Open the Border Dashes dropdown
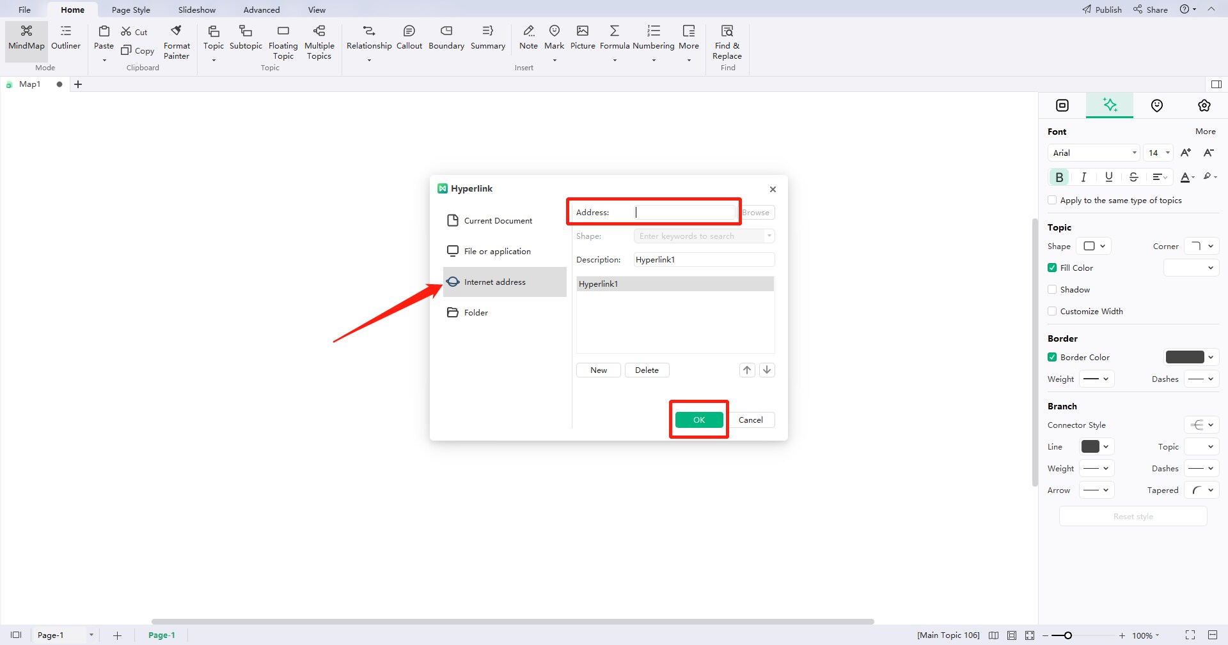 [x=1202, y=379]
